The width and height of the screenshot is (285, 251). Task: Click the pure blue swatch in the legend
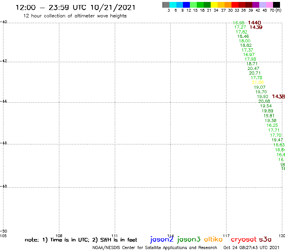pos(186,5)
